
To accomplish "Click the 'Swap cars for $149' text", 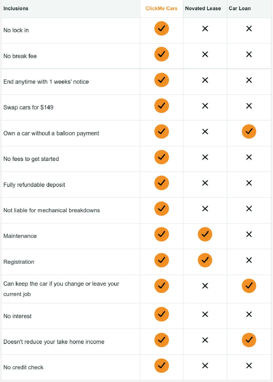I will point(28,107).
